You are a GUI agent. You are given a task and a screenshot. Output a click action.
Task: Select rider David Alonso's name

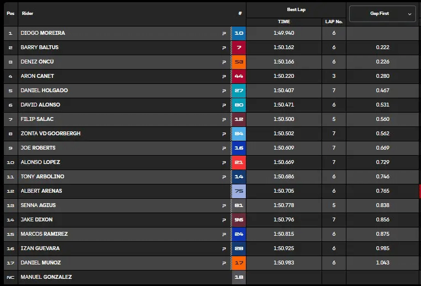coord(40,105)
